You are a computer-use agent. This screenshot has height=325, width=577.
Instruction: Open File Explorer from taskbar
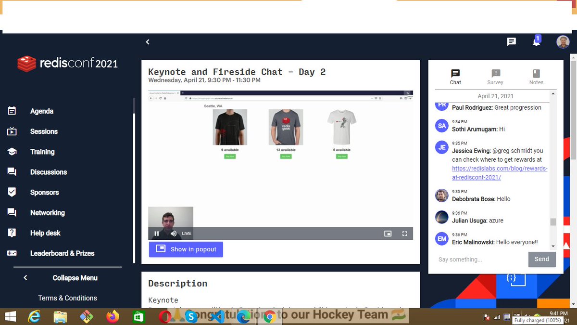pyautogui.click(x=60, y=316)
